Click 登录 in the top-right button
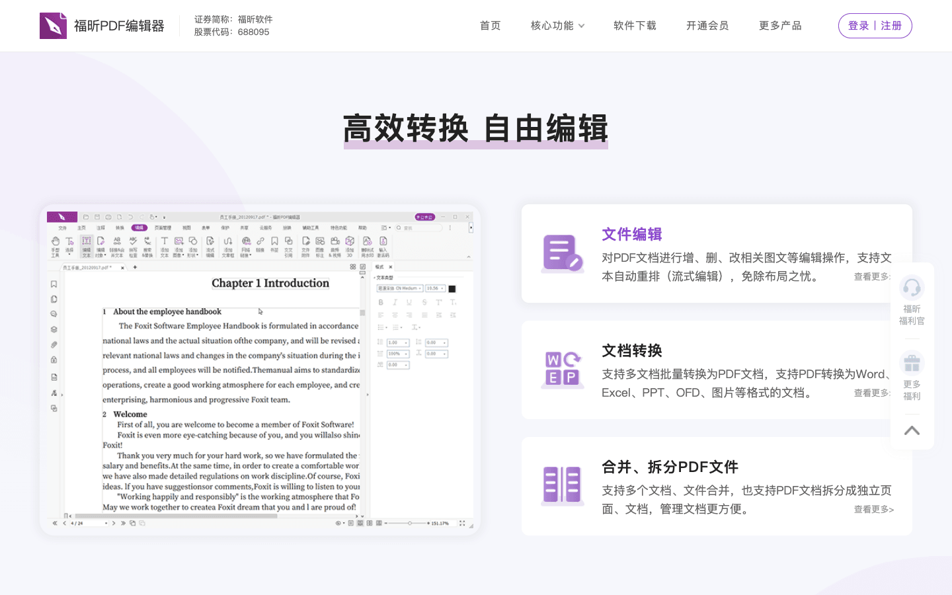The height and width of the screenshot is (595, 952). click(858, 26)
